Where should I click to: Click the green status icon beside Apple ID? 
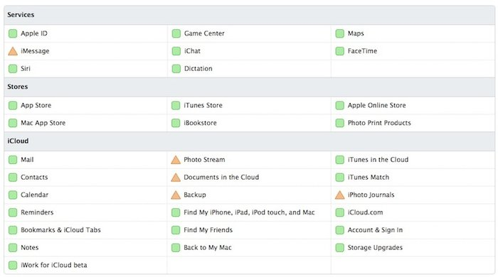[13, 33]
